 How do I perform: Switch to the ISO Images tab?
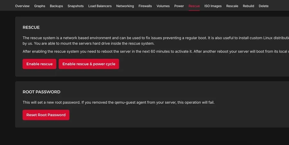(x=213, y=6)
